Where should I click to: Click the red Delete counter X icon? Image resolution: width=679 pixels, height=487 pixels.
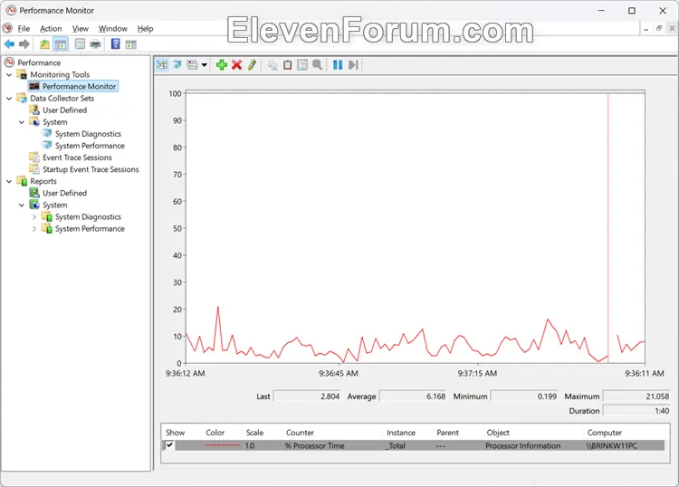(237, 65)
